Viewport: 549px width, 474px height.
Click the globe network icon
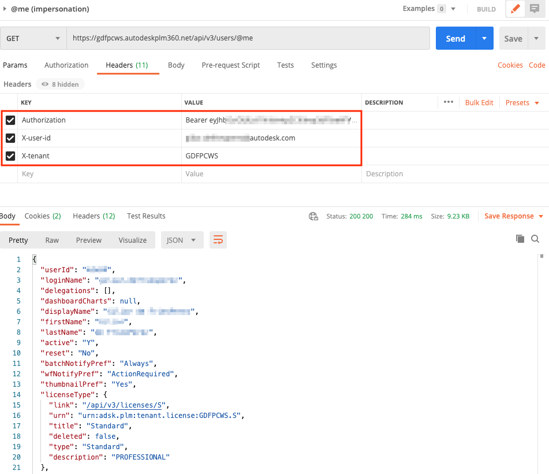(x=313, y=216)
